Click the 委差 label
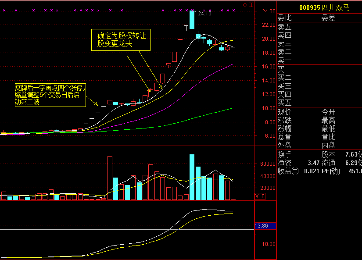 click(x=328, y=18)
